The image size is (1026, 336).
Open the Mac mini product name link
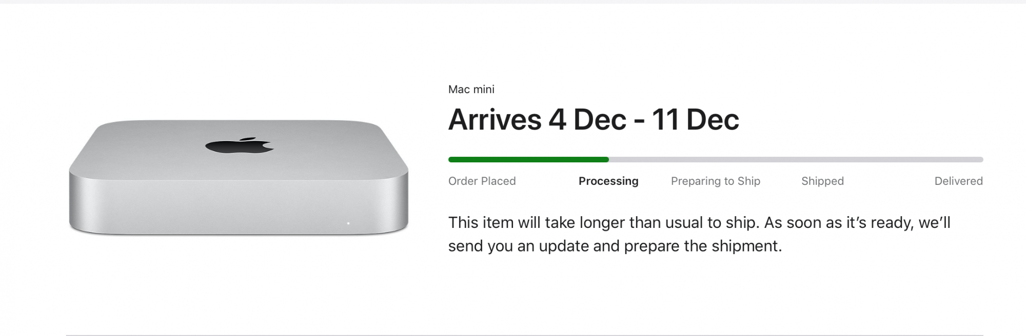pyautogui.click(x=471, y=89)
